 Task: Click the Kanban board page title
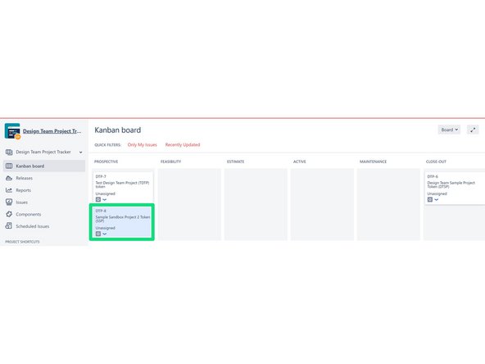tap(117, 130)
